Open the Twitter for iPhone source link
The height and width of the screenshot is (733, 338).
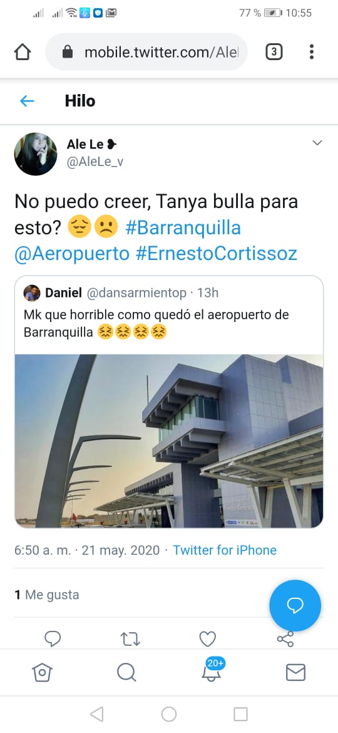click(x=225, y=550)
